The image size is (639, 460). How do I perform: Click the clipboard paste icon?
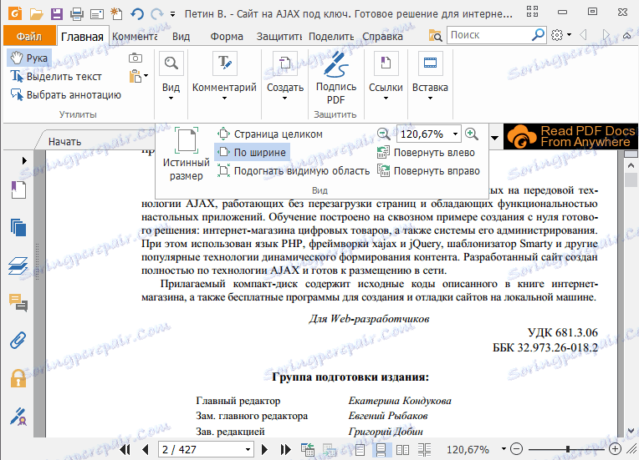point(135,76)
